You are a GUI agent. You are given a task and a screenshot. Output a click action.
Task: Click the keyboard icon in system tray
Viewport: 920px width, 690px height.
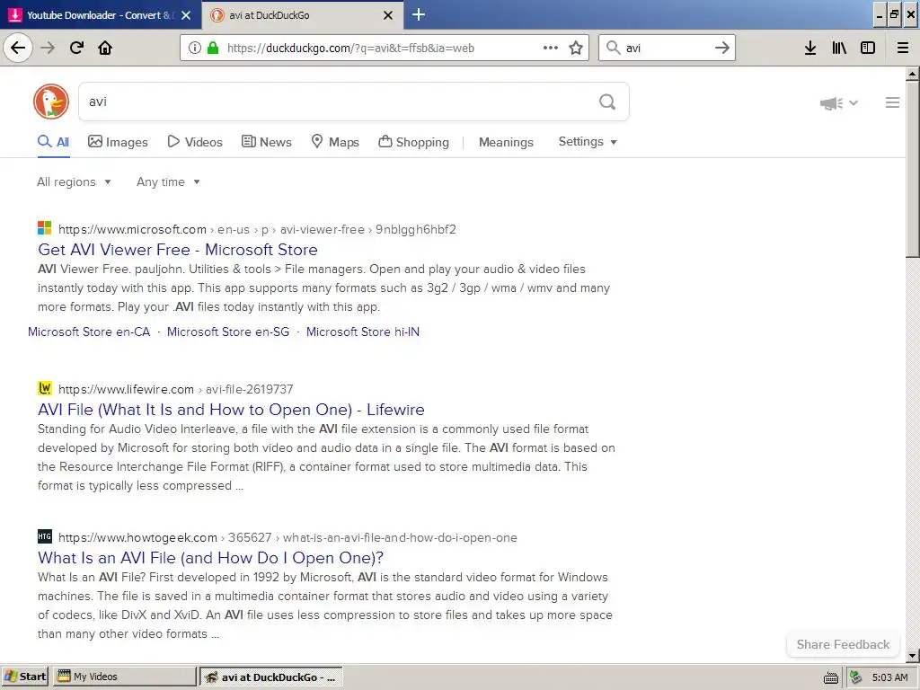831,677
